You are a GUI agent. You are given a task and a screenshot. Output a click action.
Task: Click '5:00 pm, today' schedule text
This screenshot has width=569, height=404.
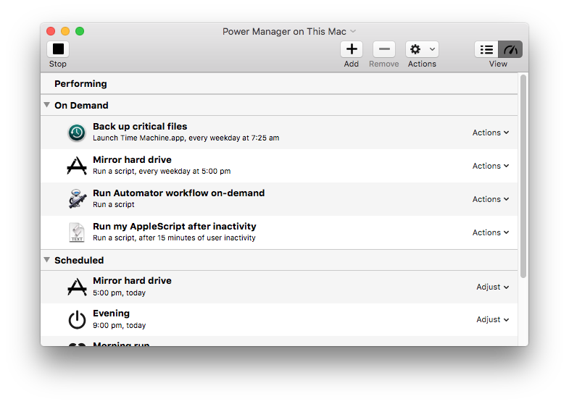click(119, 293)
